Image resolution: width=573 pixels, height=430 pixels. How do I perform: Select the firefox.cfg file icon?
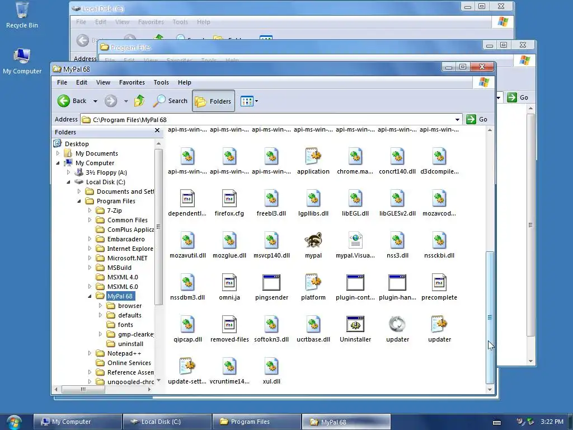(229, 198)
